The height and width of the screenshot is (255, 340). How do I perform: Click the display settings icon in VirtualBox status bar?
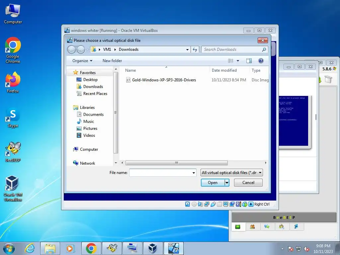(x=225, y=204)
